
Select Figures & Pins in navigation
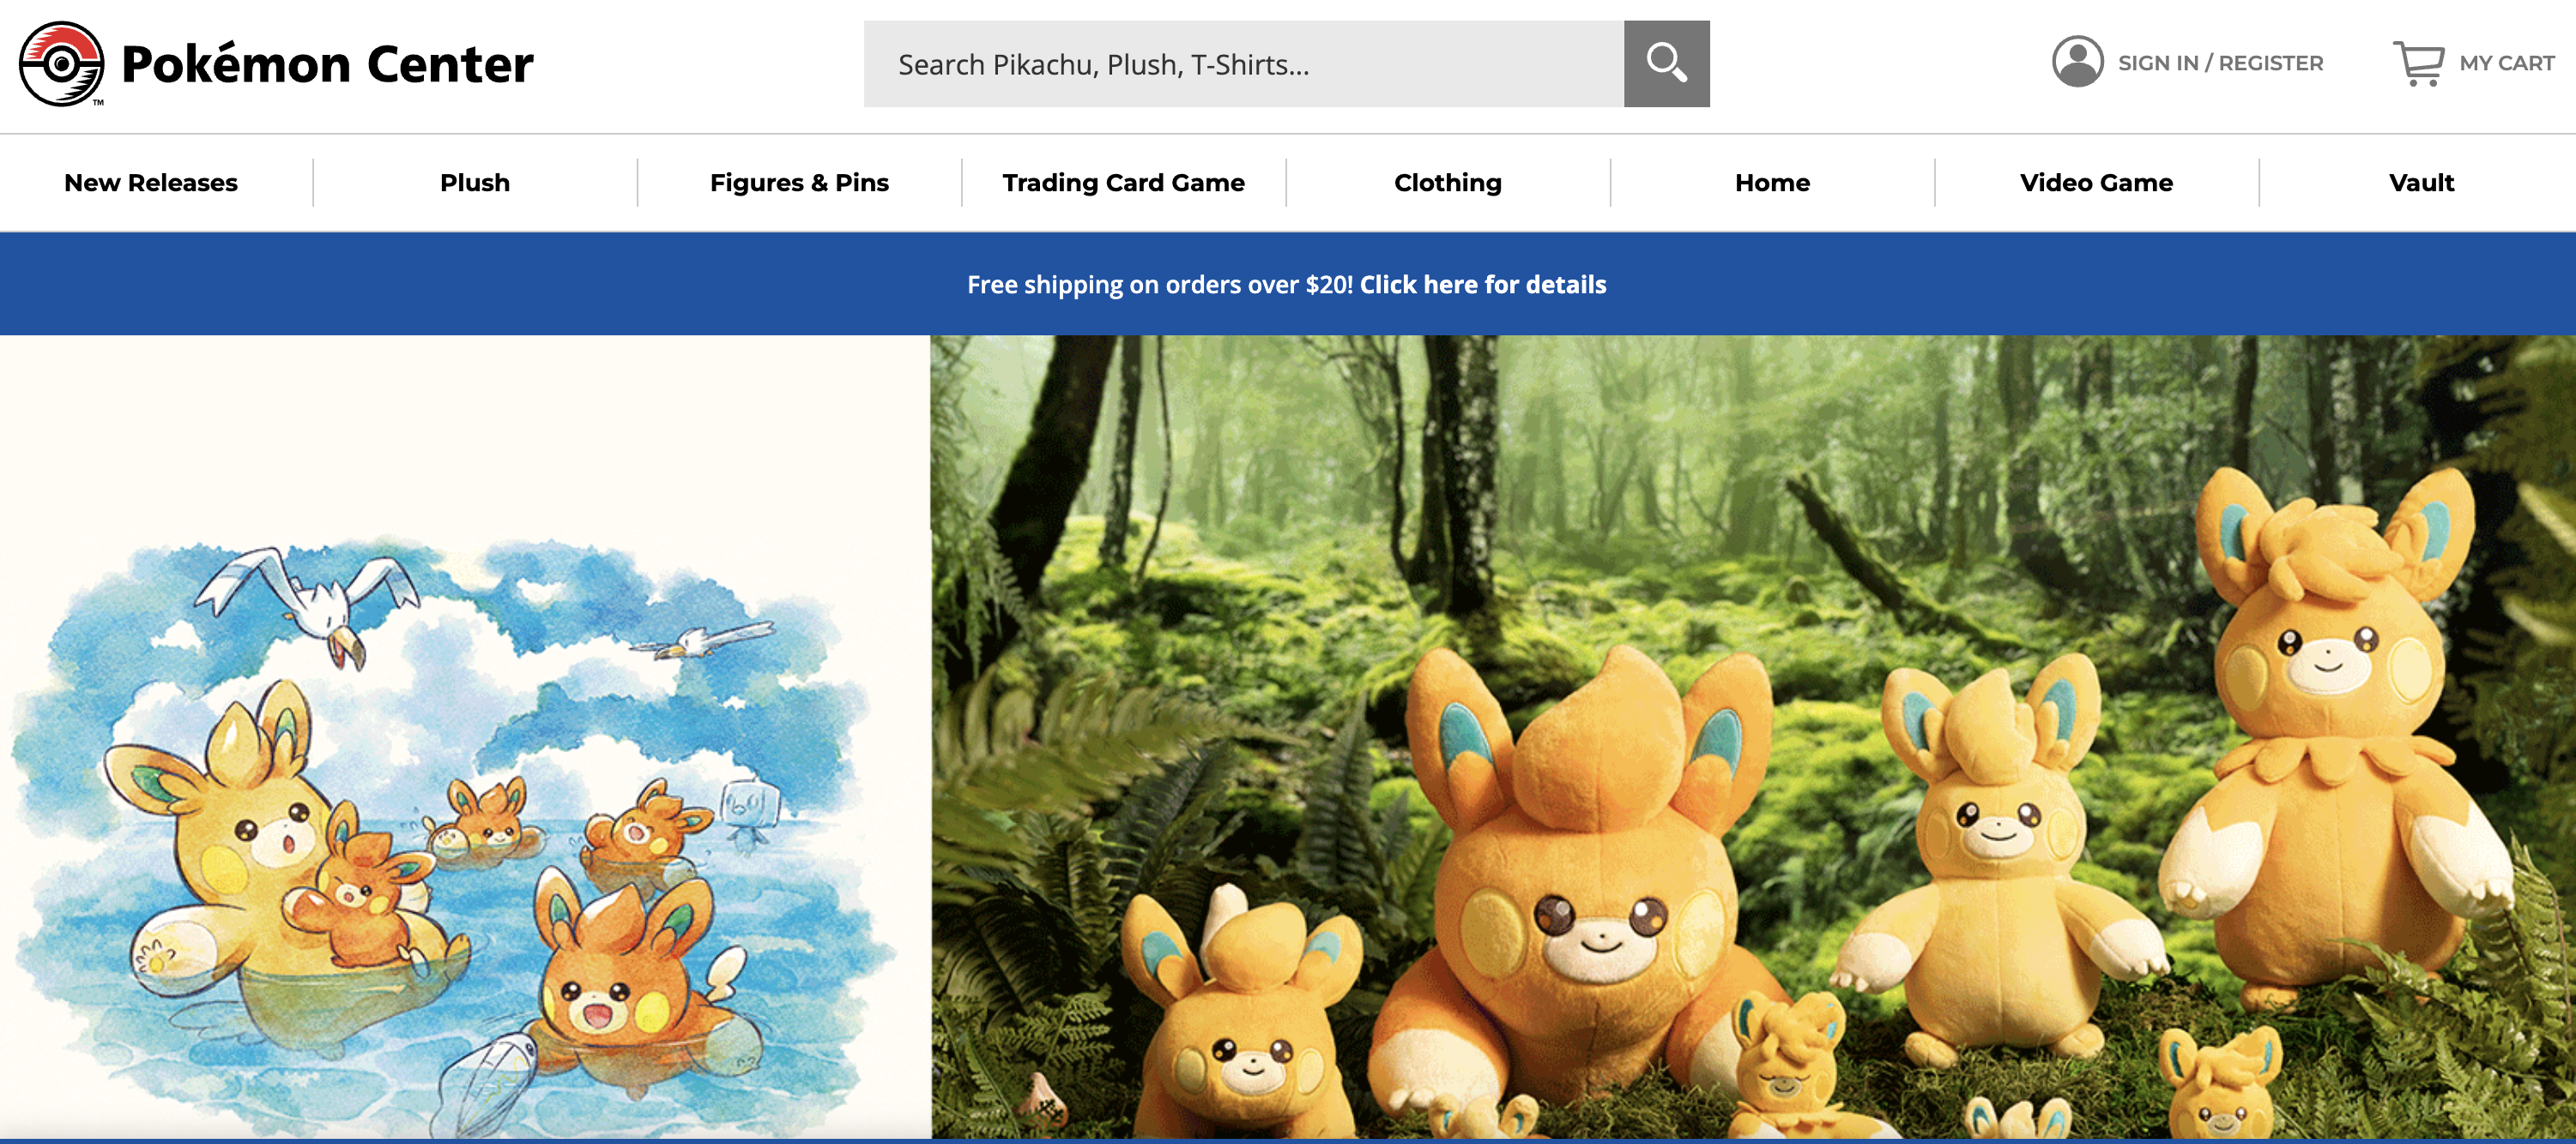[x=799, y=183]
